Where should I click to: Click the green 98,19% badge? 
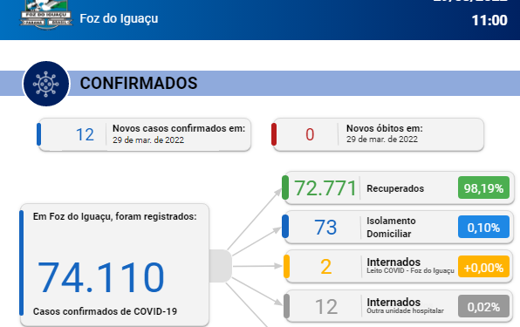(483, 187)
